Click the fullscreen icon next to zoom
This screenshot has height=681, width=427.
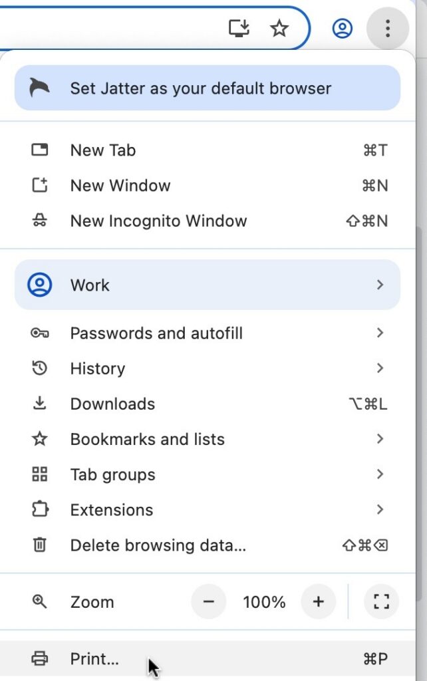point(381,602)
